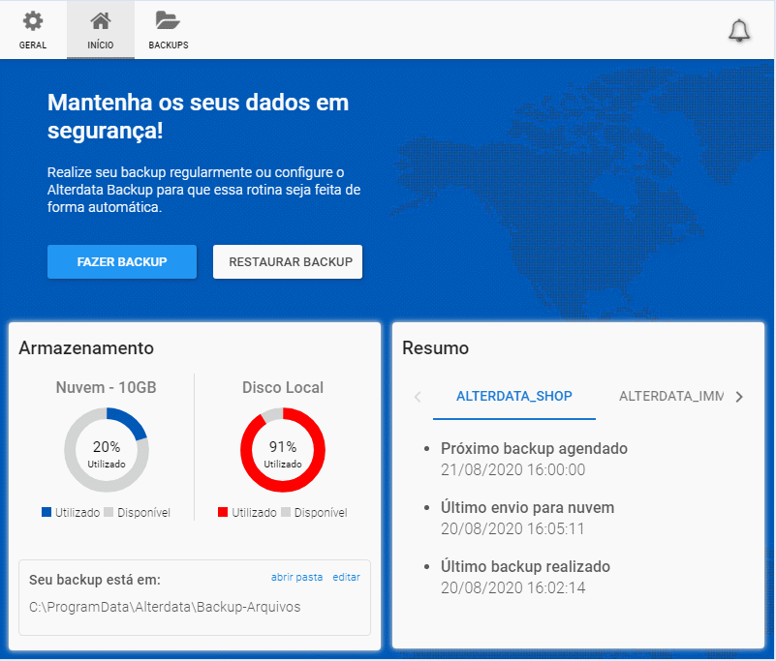Click the 'Seu backup está em:' label

tap(95, 580)
